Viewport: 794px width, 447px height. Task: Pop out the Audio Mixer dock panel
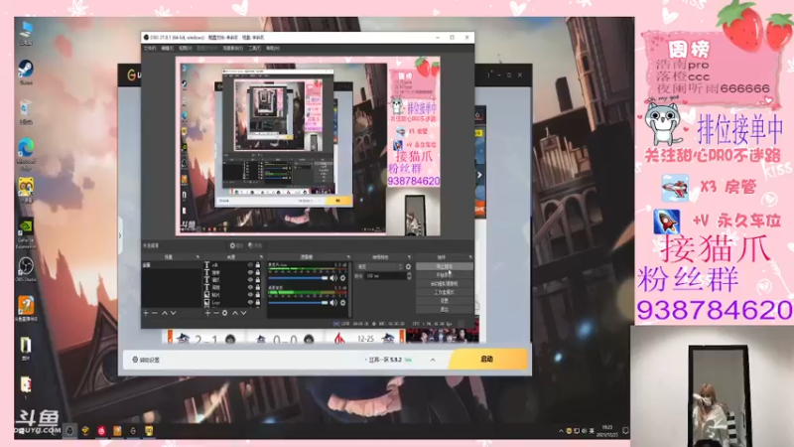click(x=348, y=257)
